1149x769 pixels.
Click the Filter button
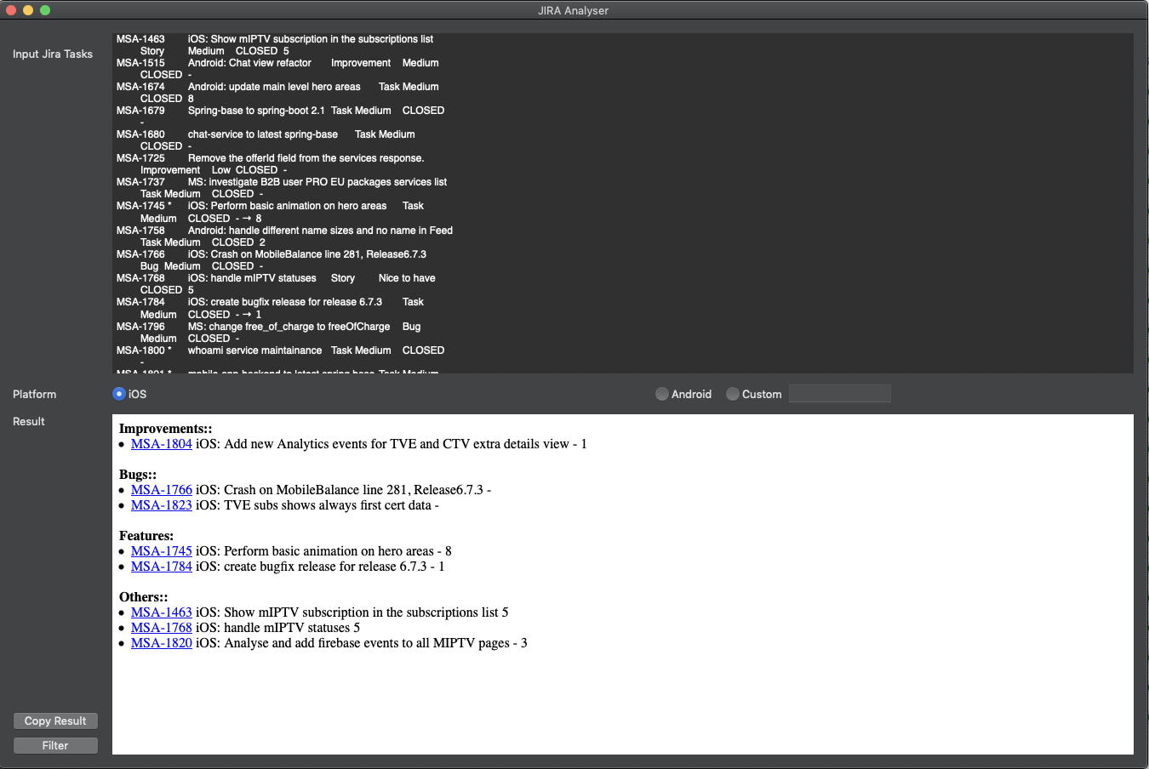55,745
